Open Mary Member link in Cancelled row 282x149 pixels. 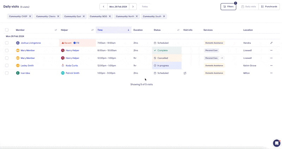click(x=28, y=58)
